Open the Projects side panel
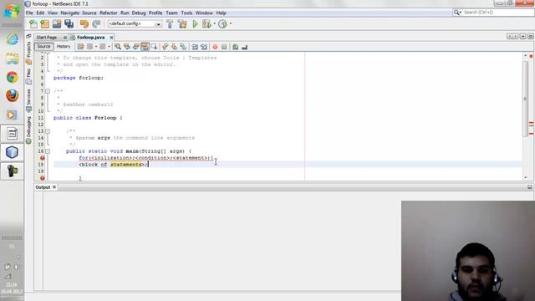 (x=28, y=53)
